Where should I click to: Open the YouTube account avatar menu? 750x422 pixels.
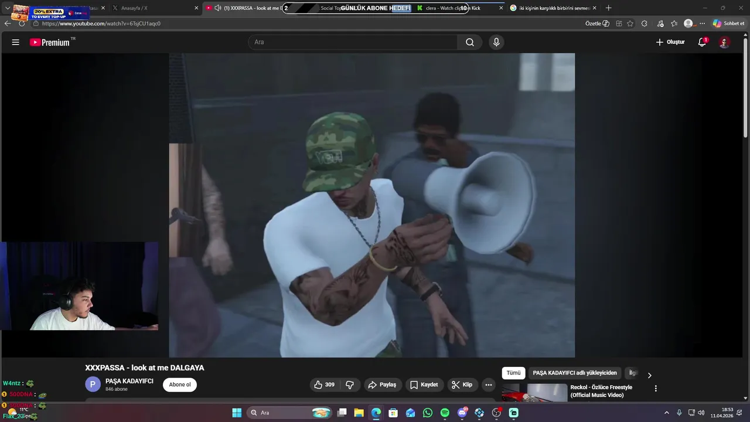[x=724, y=42]
